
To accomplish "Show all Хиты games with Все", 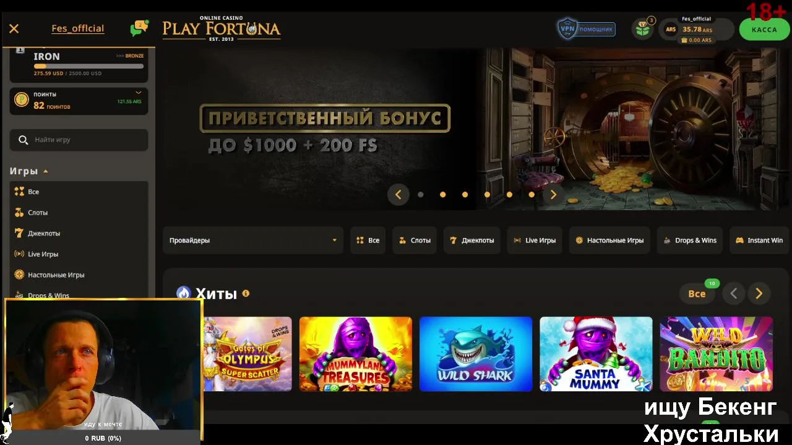I will point(697,294).
